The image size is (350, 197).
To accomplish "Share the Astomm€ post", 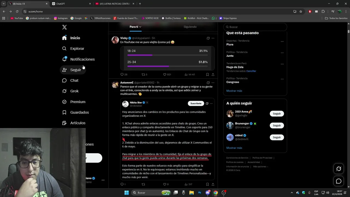I will click(x=213, y=184).
